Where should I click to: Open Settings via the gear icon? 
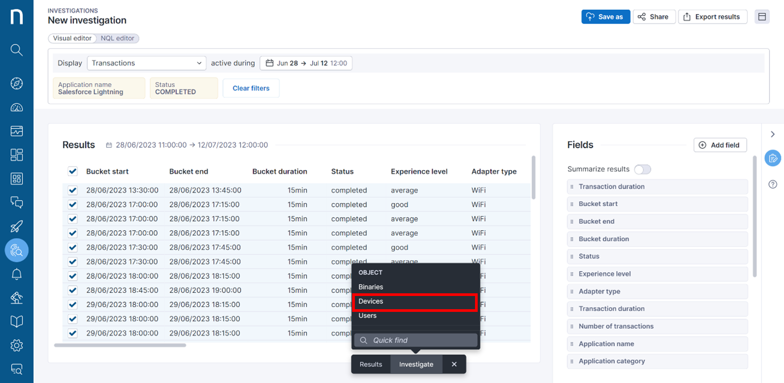click(x=17, y=345)
